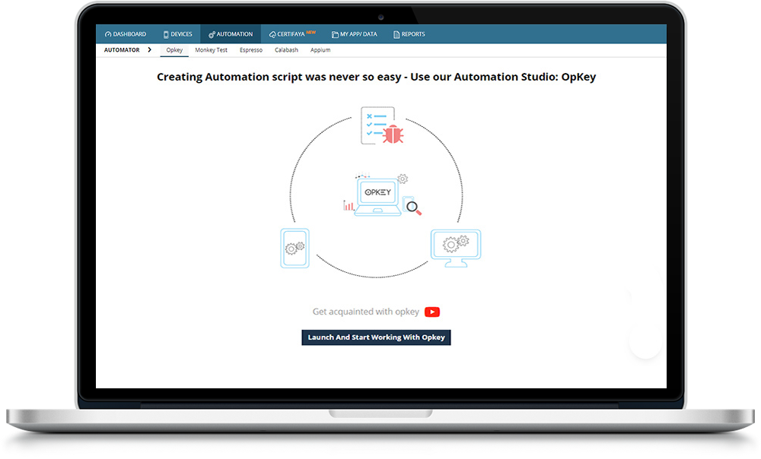
Task: Switch to the Appium tab
Action: pos(320,49)
